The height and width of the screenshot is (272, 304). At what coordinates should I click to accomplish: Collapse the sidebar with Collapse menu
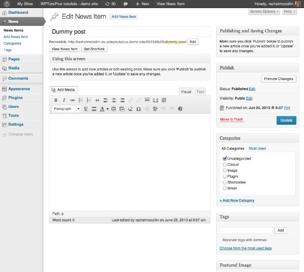pos(17,134)
